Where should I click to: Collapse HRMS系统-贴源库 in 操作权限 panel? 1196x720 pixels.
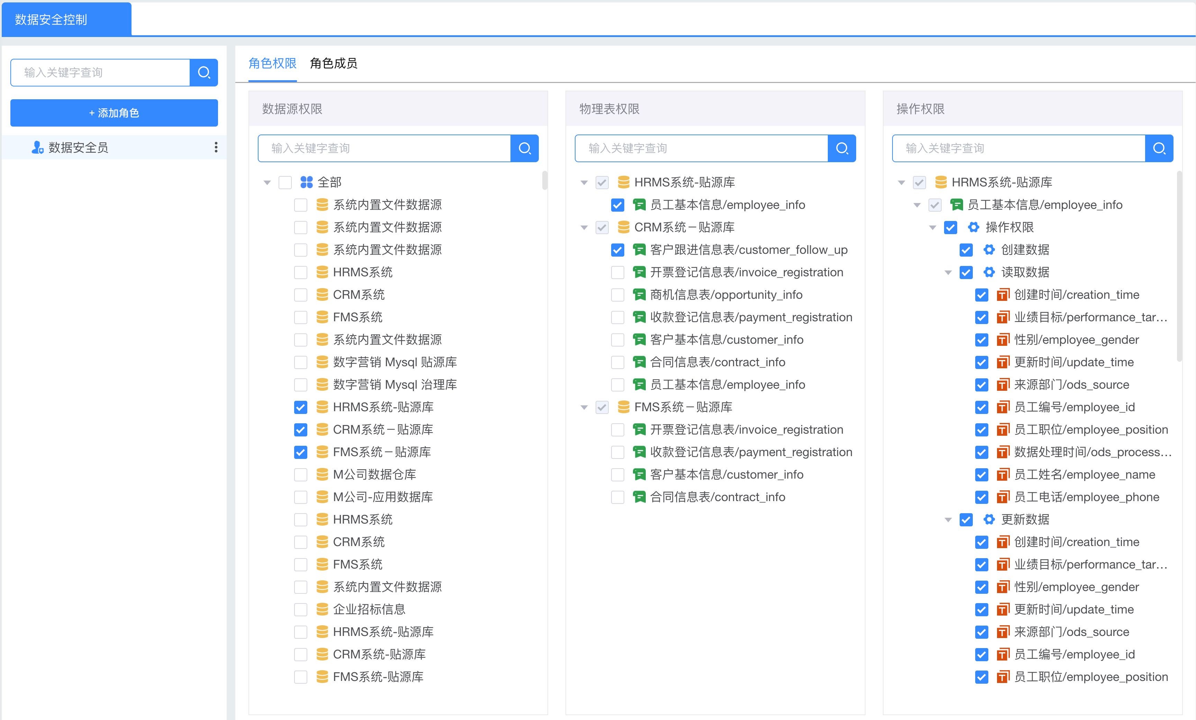901,183
